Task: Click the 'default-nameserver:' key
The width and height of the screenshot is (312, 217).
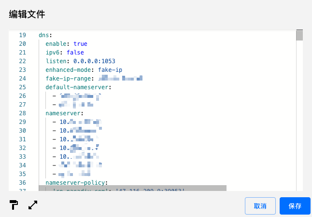Action: 78,87
